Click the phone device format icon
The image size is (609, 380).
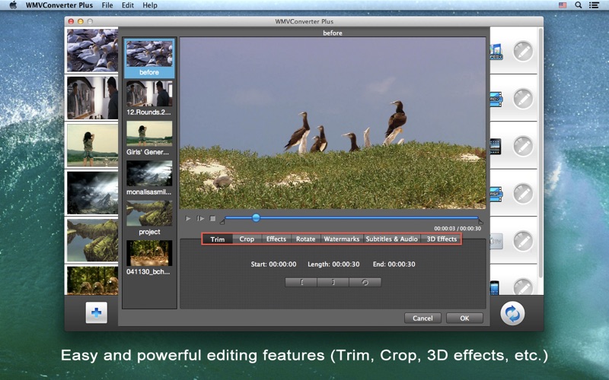click(x=494, y=288)
